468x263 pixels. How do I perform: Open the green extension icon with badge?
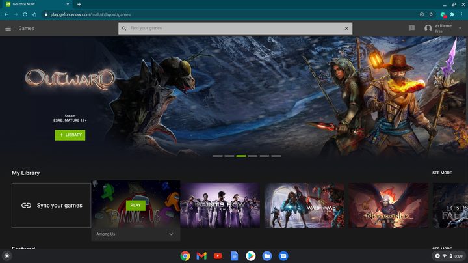[x=443, y=14]
